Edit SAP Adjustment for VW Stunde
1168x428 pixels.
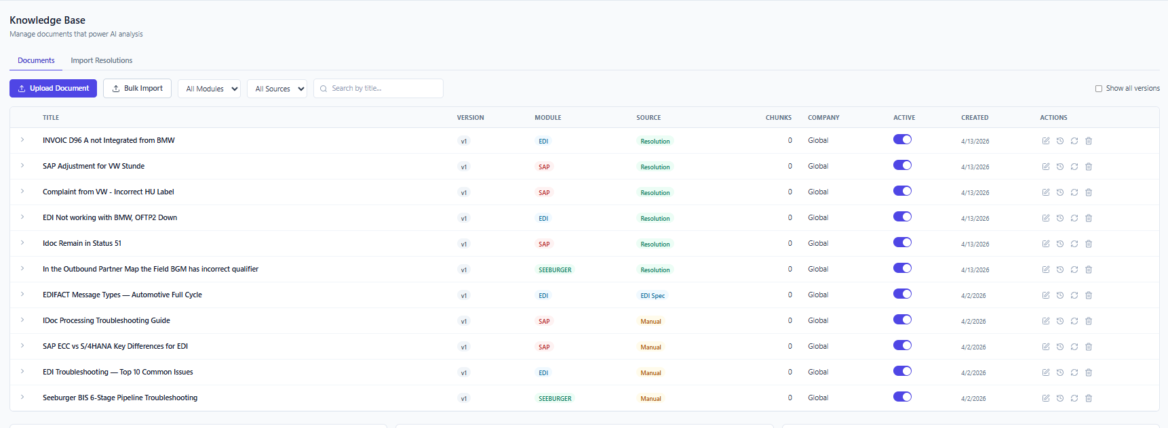1046,167
